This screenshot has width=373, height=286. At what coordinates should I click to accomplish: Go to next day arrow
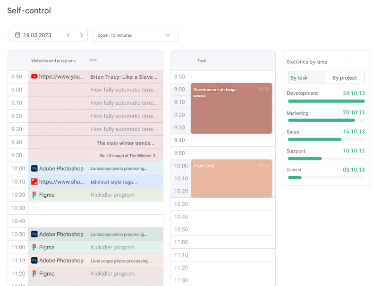pyautogui.click(x=81, y=35)
